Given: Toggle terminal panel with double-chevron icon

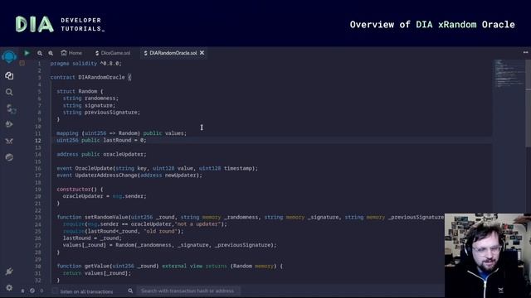Looking at the screenshot, I should [22, 291].
